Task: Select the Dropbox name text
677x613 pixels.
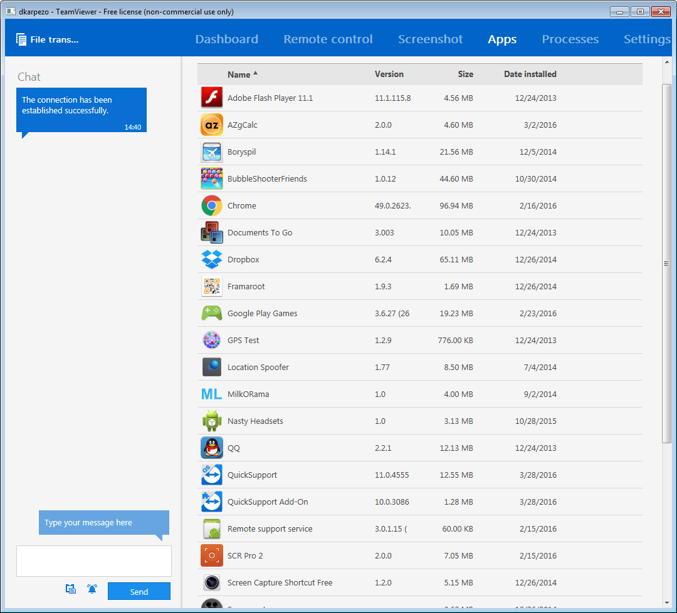Action: click(x=243, y=259)
